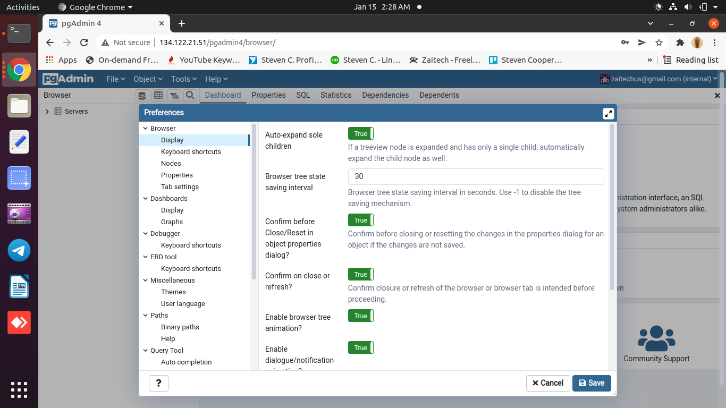Toggle Enable dialogue/notification animation switch
This screenshot has height=408, width=726.
pyautogui.click(x=361, y=347)
